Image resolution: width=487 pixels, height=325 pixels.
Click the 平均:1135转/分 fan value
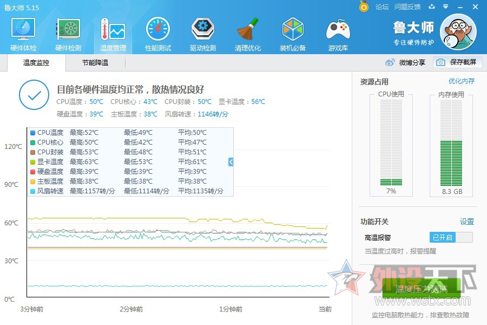(201, 191)
